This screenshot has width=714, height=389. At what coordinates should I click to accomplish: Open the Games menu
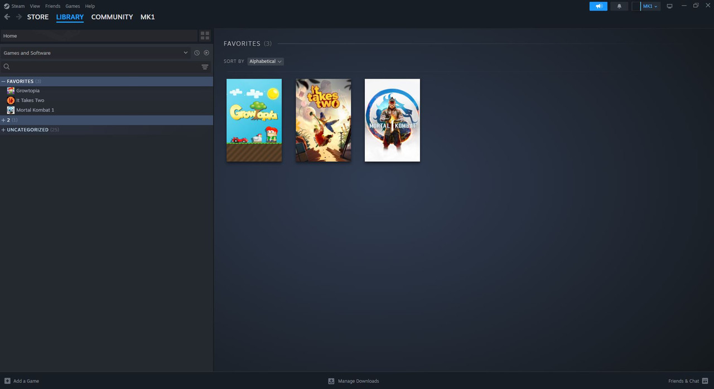(x=73, y=6)
